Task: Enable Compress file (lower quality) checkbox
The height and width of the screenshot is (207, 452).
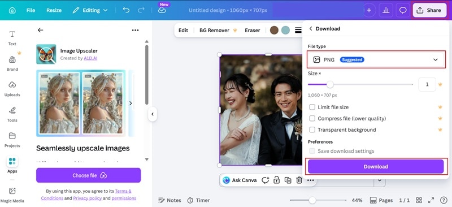Action: click(312, 118)
